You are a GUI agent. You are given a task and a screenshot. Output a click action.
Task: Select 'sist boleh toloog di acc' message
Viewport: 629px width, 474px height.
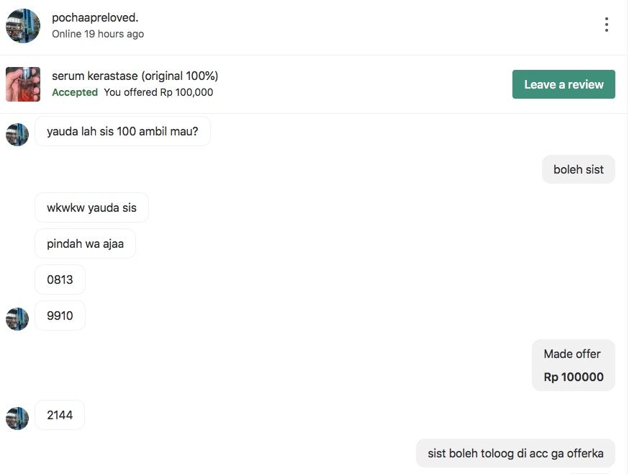515,453
